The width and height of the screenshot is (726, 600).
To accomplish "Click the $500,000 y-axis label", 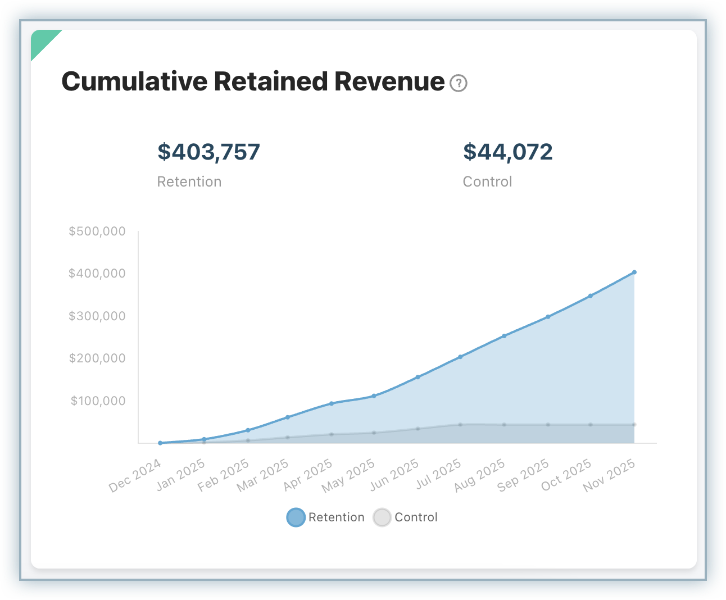I will click(x=97, y=231).
